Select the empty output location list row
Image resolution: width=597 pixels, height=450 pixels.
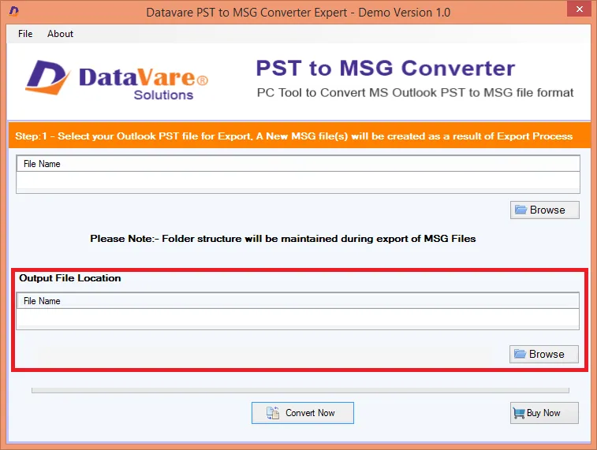(x=298, y=318)
